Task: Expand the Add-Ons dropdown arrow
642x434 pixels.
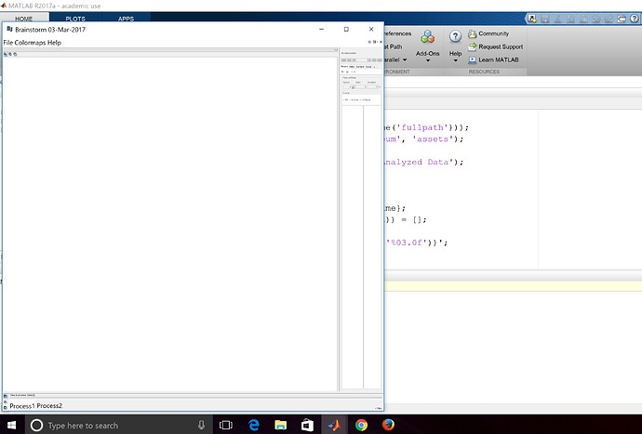Action: tap(428, 61)
